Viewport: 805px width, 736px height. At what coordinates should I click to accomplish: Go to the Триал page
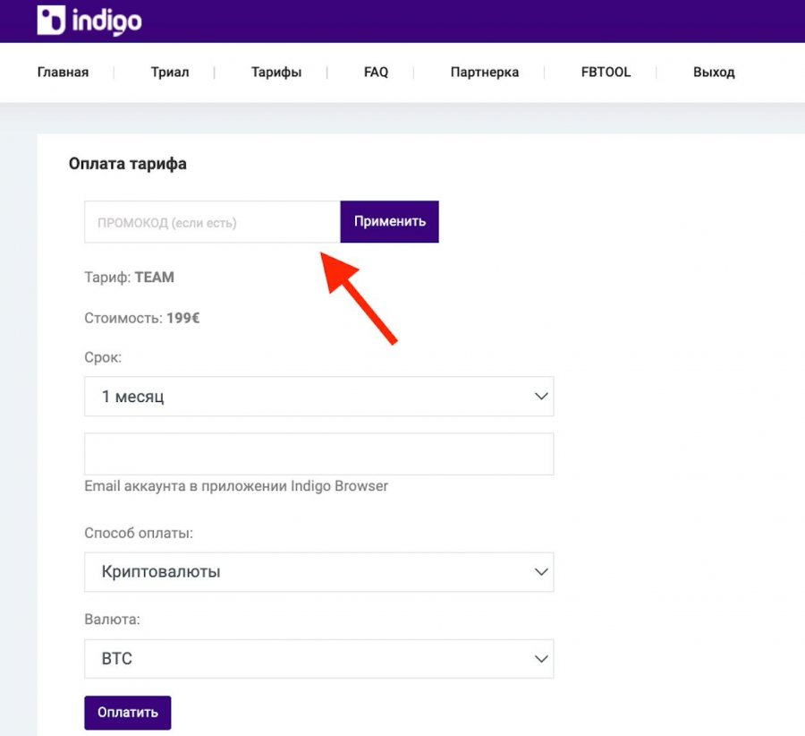(x=170, y=72)
